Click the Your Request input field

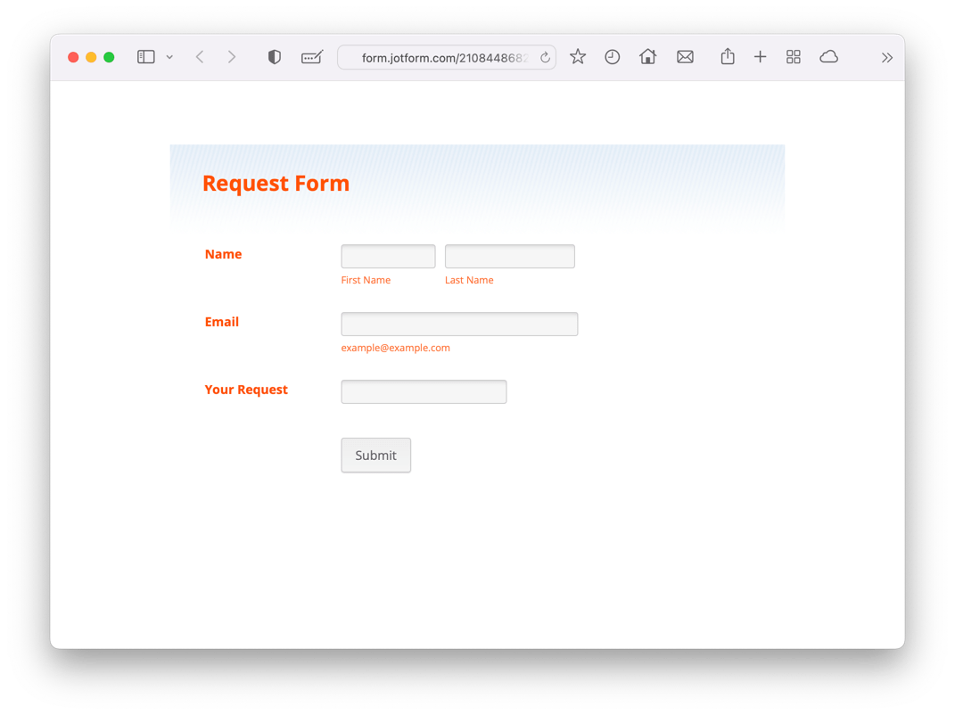424,391
